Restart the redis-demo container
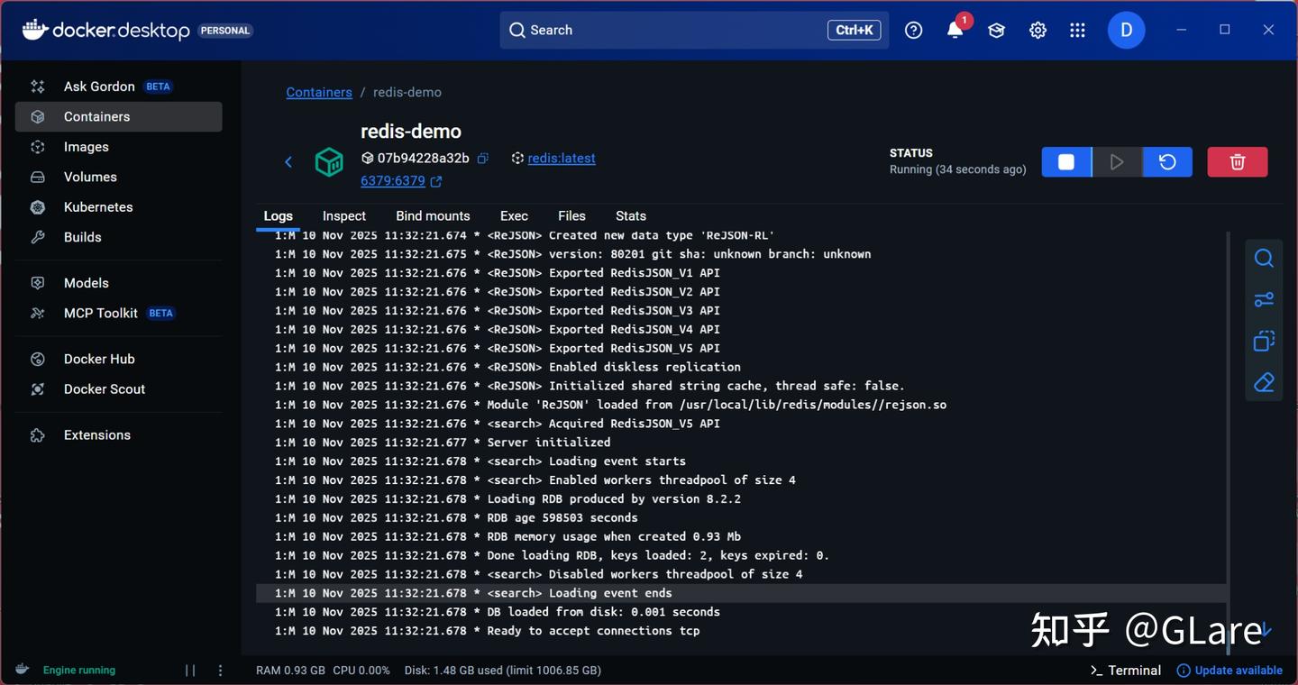Viewport: 1298px width, 685px height. tap(1167, 162)
